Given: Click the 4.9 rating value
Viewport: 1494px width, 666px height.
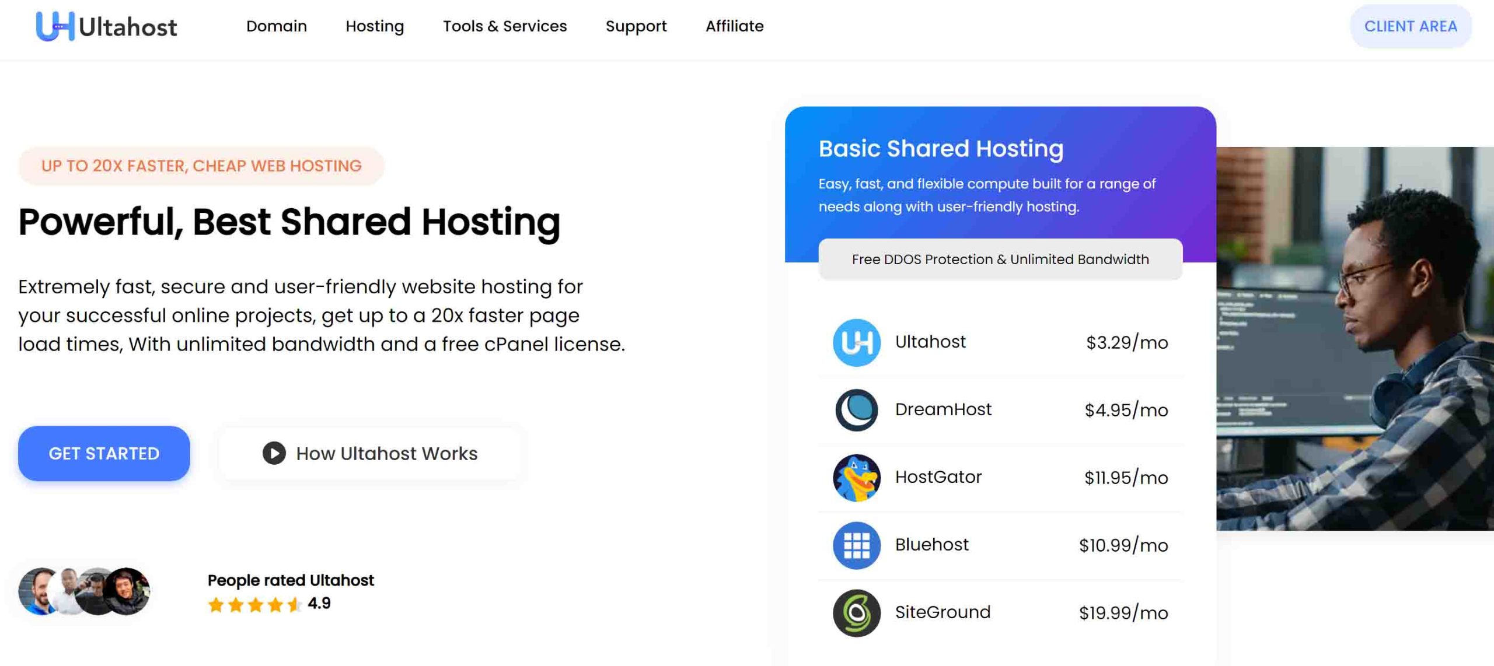Looking at the screenshot, I should click(x=319, y=604).
